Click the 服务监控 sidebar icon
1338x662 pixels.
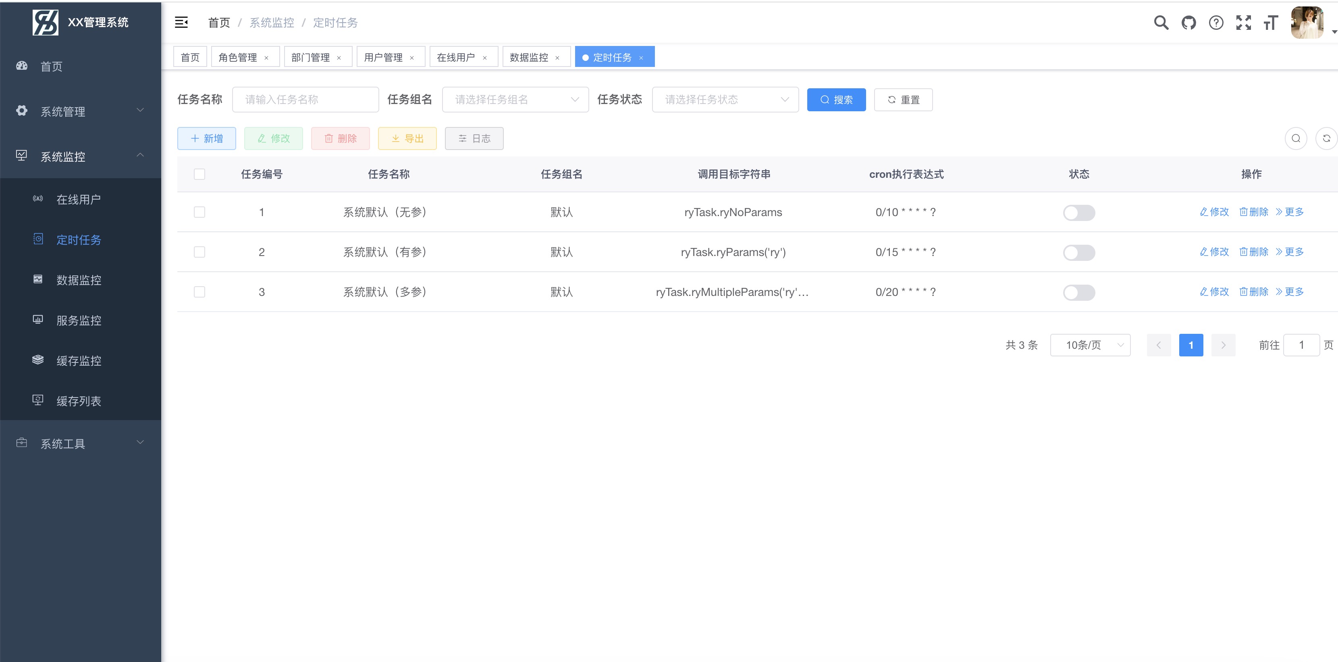tap(38, 319)
